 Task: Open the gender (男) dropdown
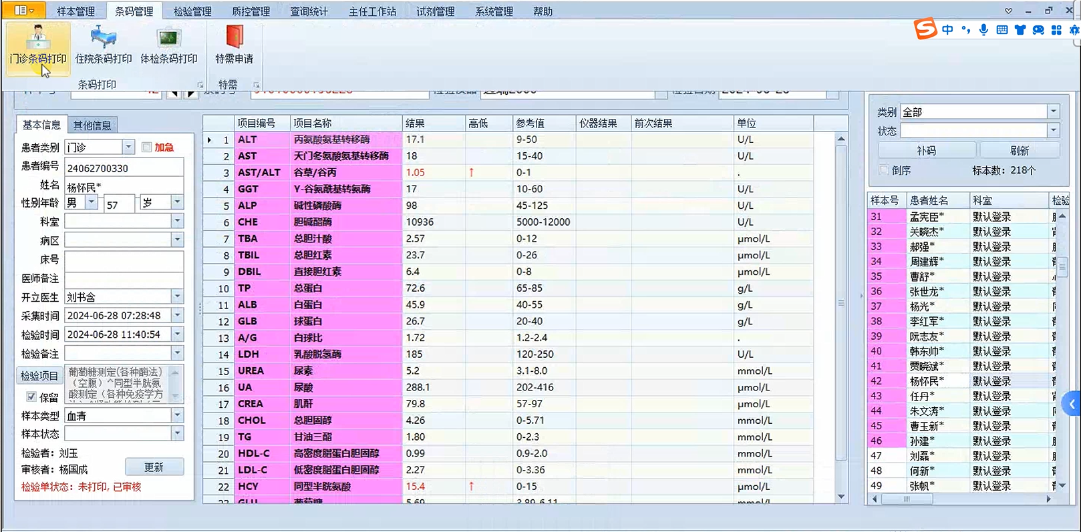[x=92, y=202]
